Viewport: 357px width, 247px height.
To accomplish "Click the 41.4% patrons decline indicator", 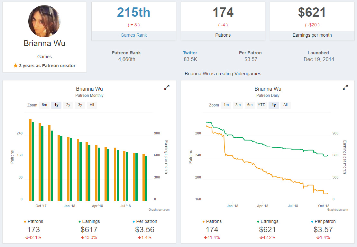I will [x=212, y=237].
